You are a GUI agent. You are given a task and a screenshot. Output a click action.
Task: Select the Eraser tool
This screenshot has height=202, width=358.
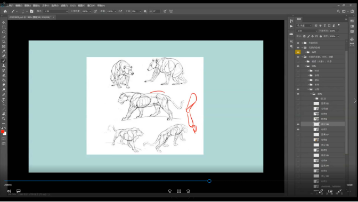[4, 75]
